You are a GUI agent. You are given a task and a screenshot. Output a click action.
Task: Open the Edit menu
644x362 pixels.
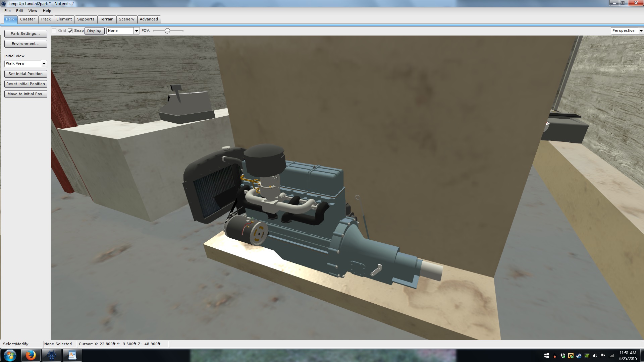click(19, 11)
